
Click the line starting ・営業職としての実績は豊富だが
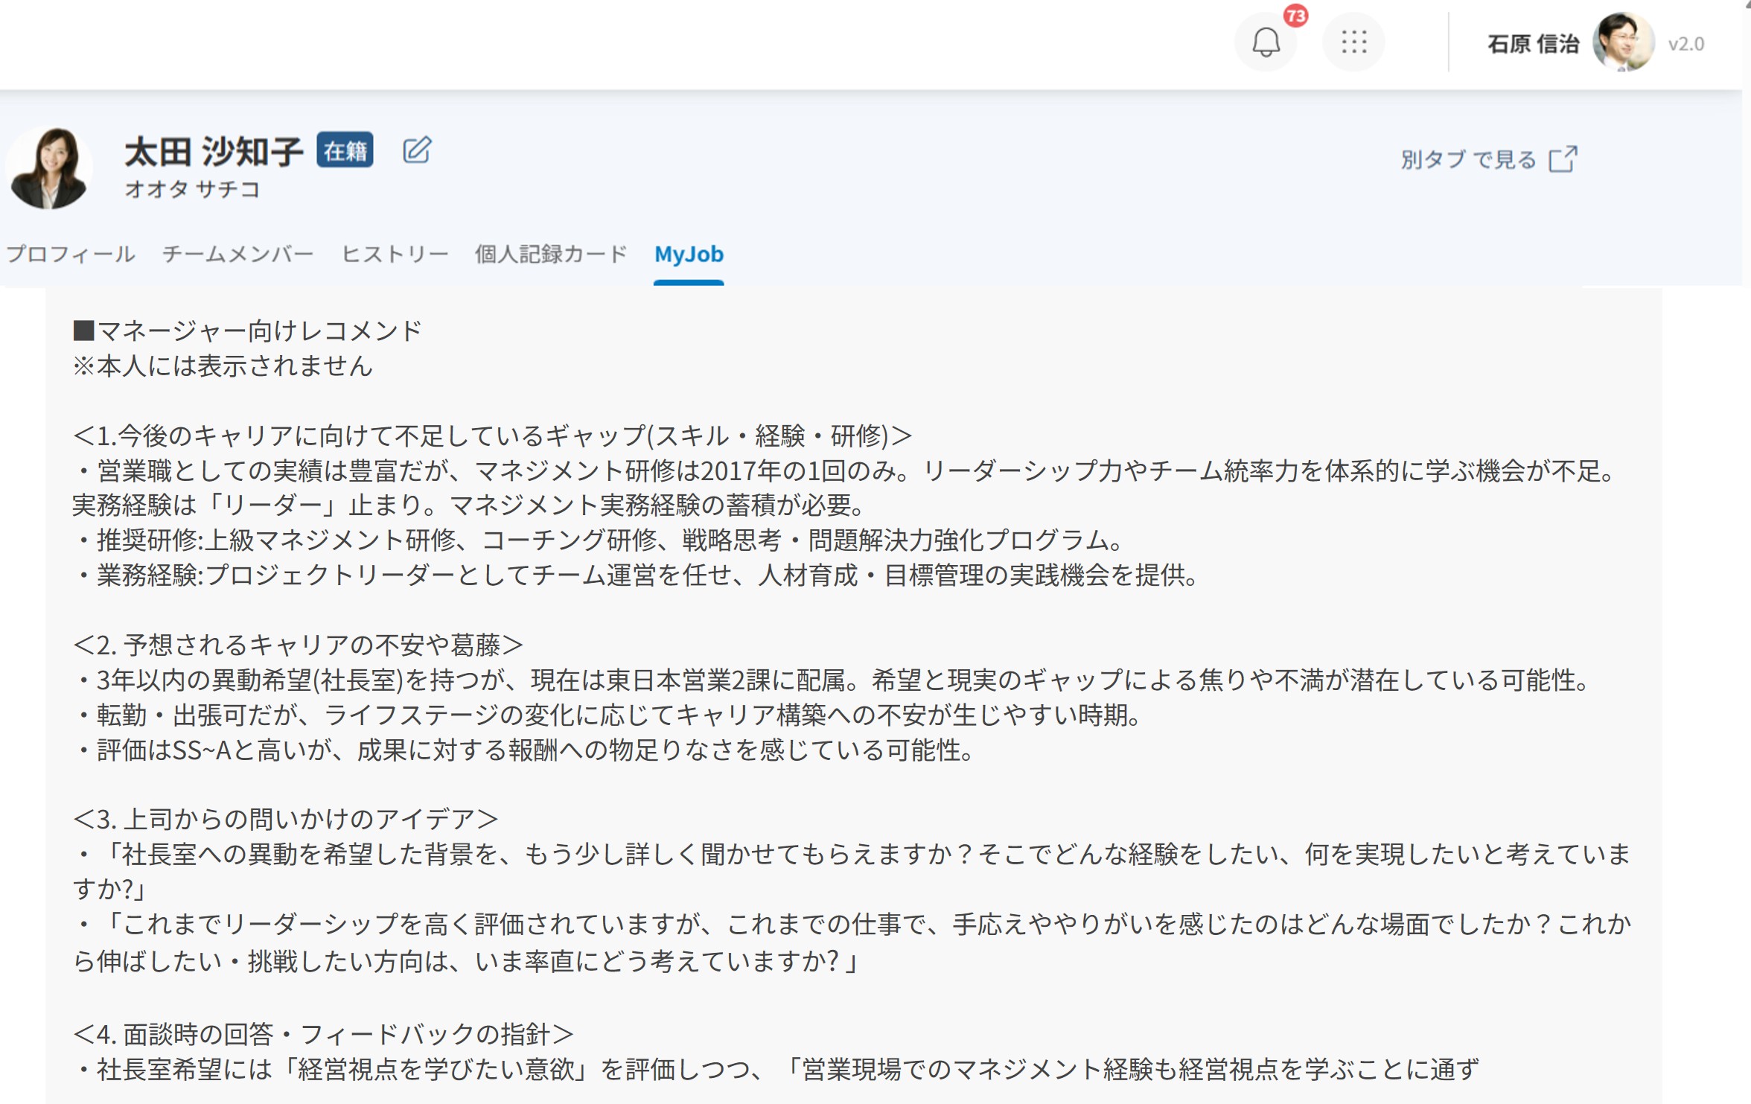click(x=845, y=470)
